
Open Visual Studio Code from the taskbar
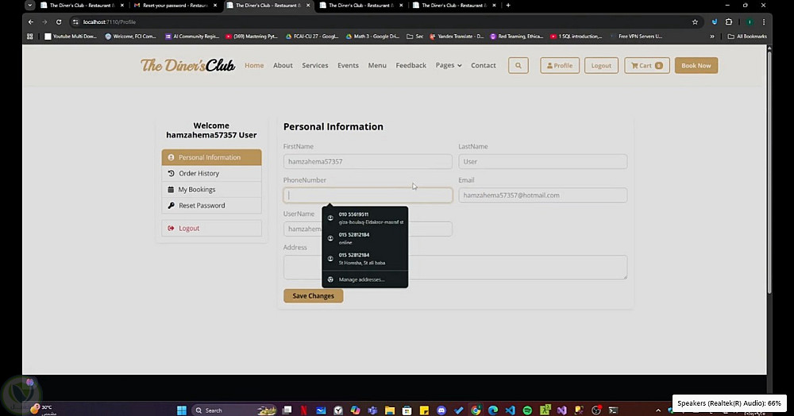pos(510,410)
